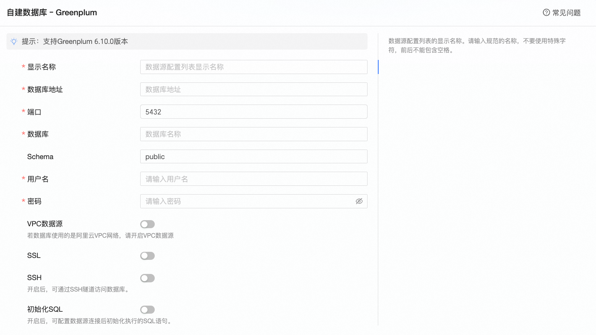Image resolution: width=596 pixels, height=335 pixels.
Task: Enable the VPC数据源 switch
Action: pos(147,224)
